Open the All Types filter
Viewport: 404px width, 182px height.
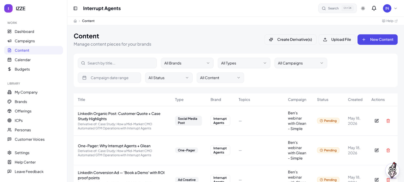pos(244,63)
